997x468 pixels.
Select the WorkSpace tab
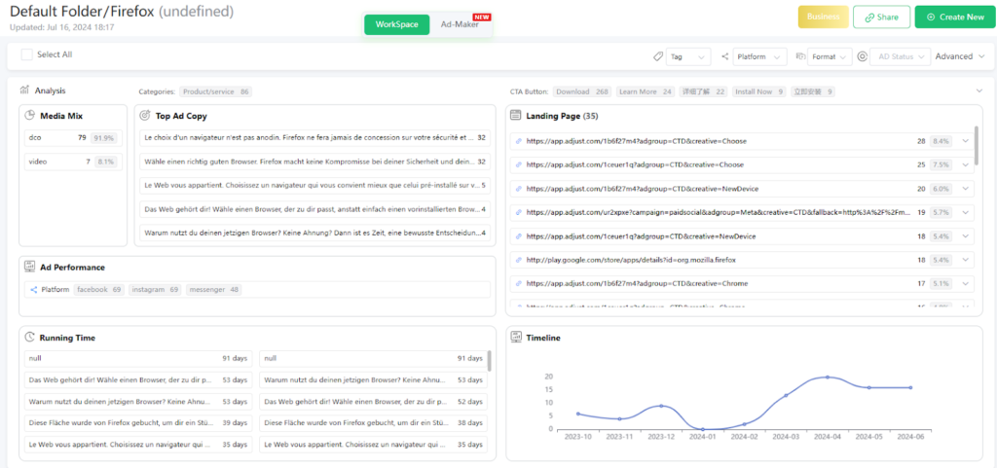click(396, 24)
